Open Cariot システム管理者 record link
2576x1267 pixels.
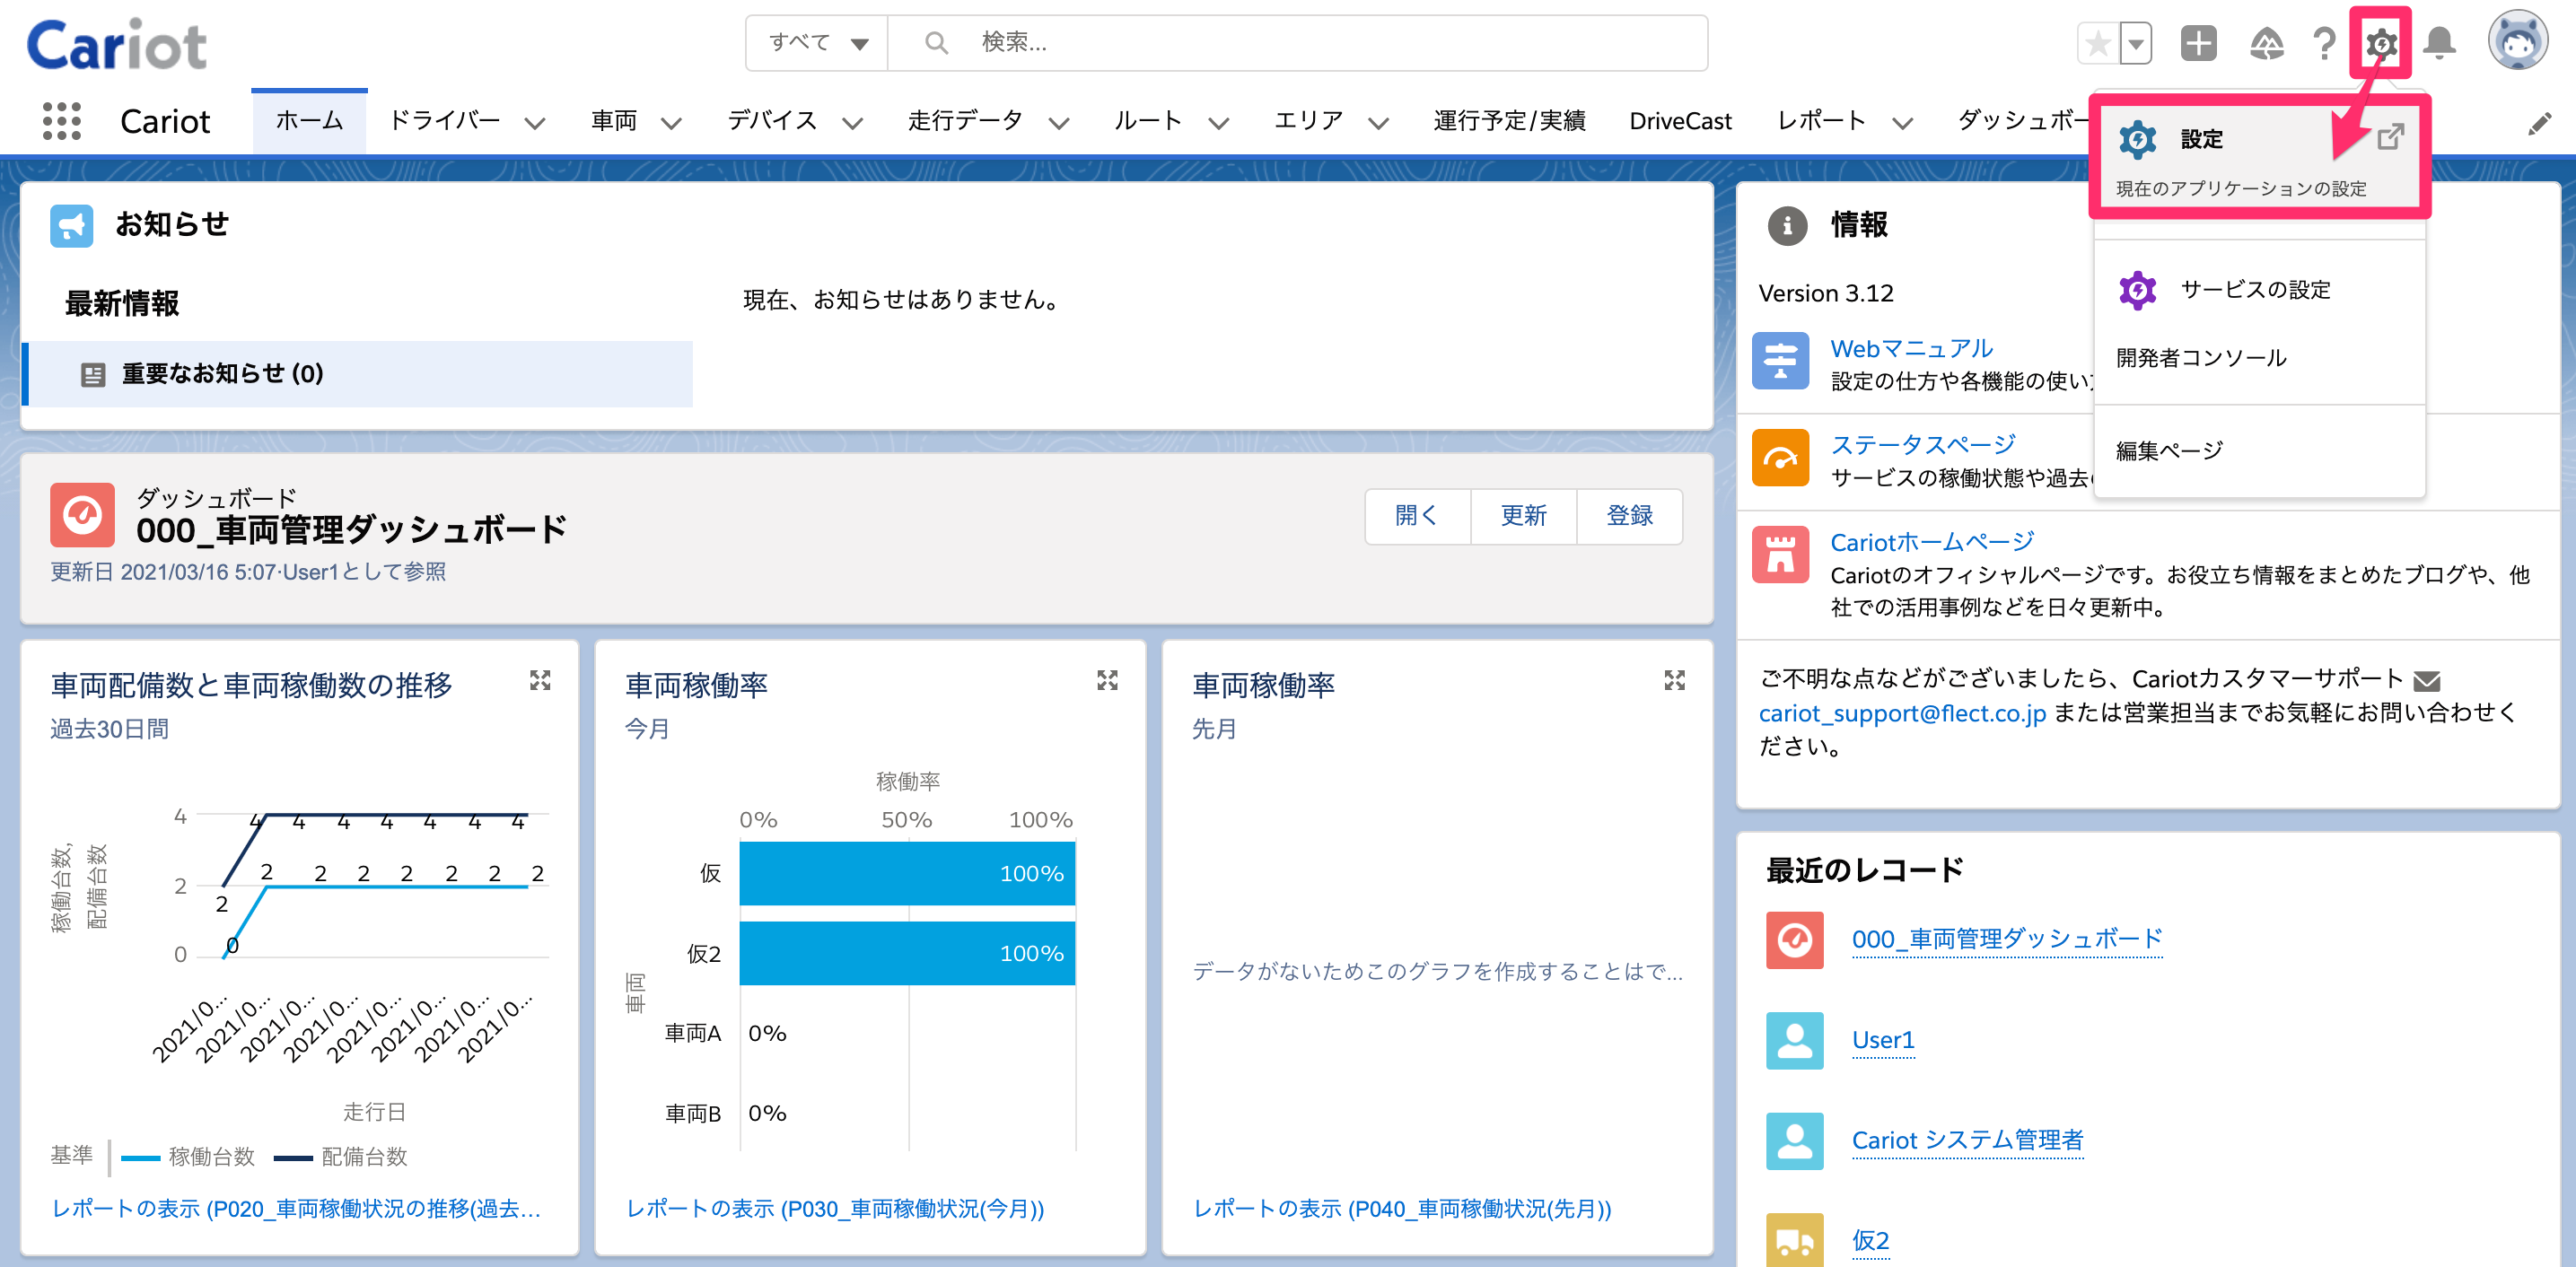click(1967, 1141)
